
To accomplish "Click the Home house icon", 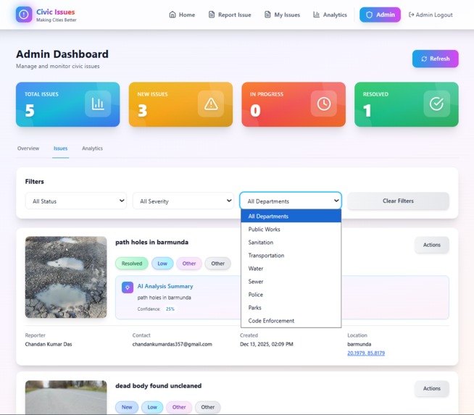I will tap(172, 14).
